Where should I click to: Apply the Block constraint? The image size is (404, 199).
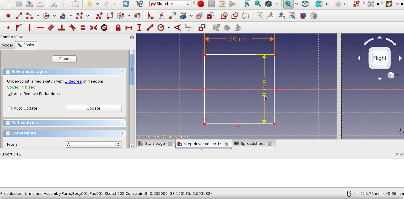(x=104, y=28)
